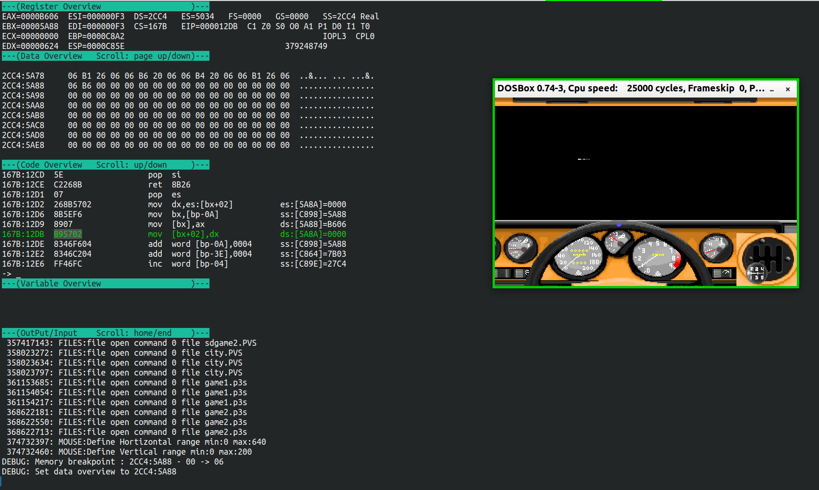Click the SS=2CC4 Real text
This screenshot has height=490, width=819.
(x=351, y=16)
